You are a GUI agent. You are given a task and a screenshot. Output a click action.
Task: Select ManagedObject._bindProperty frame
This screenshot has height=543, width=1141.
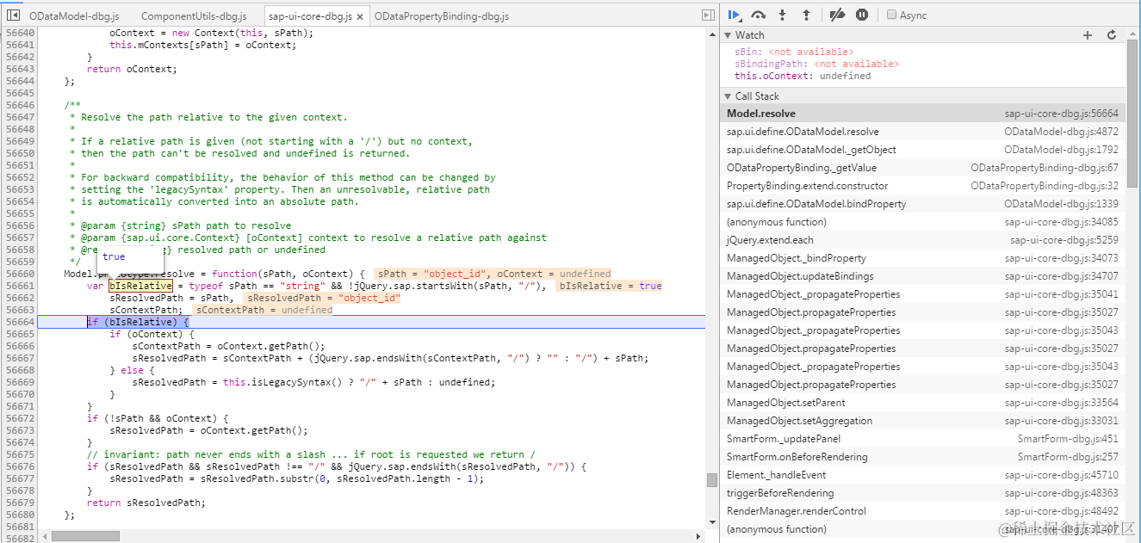click(x=922, y=258)
